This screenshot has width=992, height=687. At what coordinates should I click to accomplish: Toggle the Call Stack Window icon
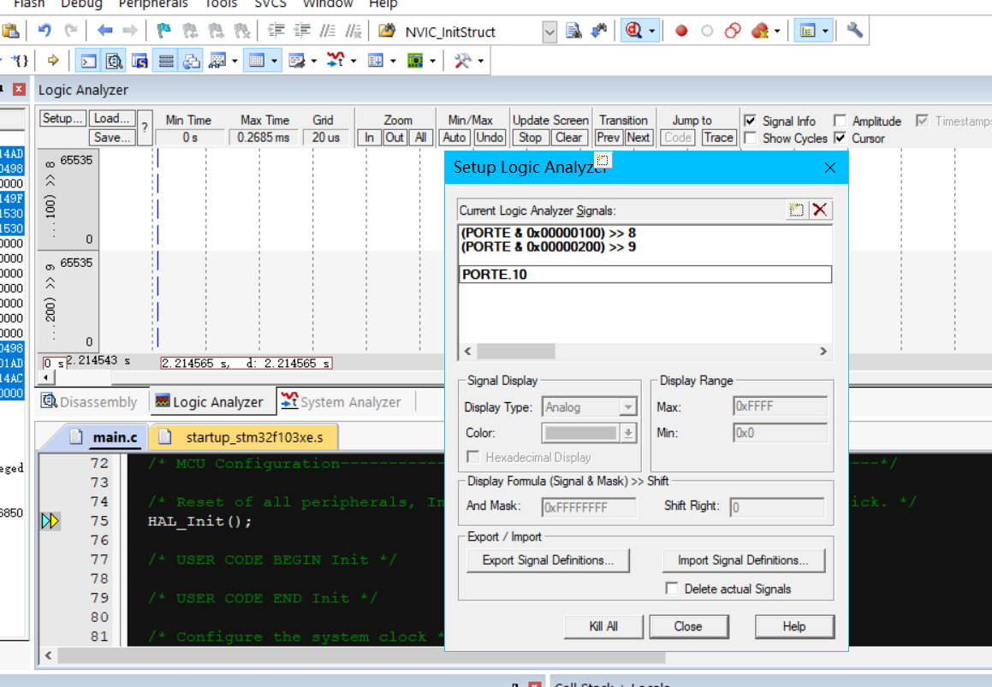point(191,61)
